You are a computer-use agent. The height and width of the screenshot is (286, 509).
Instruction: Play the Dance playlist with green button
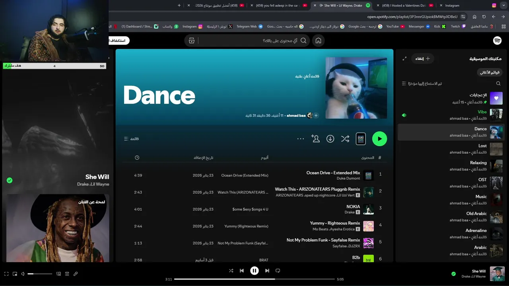pos(379,139)
